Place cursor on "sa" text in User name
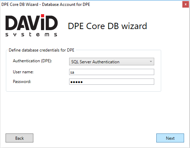The image size is (190, 148). pos(72,72)
